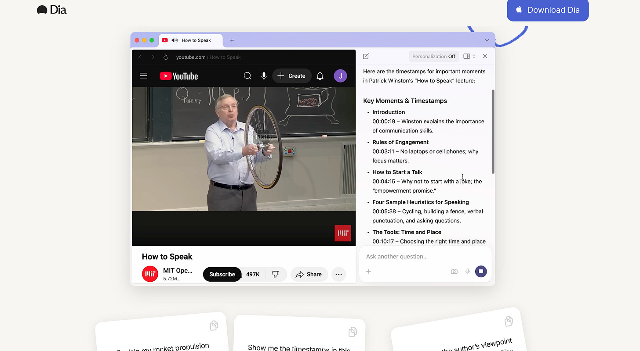
Task: Start a new chat with the compose icon
Action: 366,56
